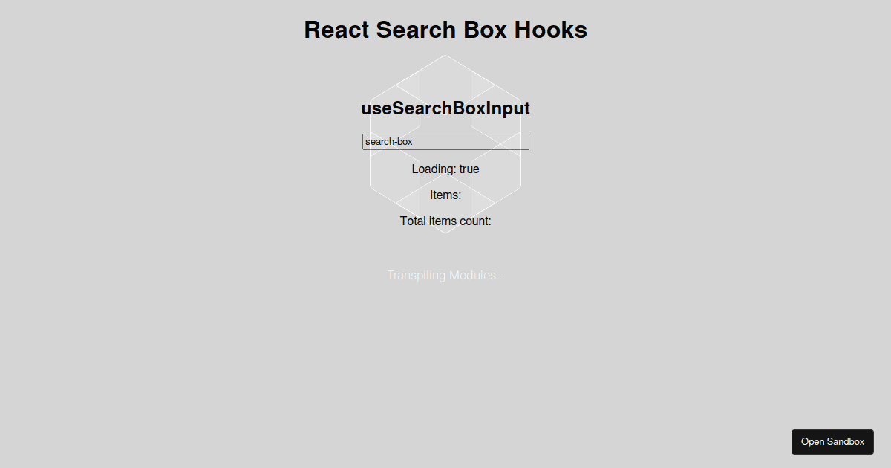The image size is (891, 468).
Task: Click the Items: label to toggle list view
Action: 446,195
